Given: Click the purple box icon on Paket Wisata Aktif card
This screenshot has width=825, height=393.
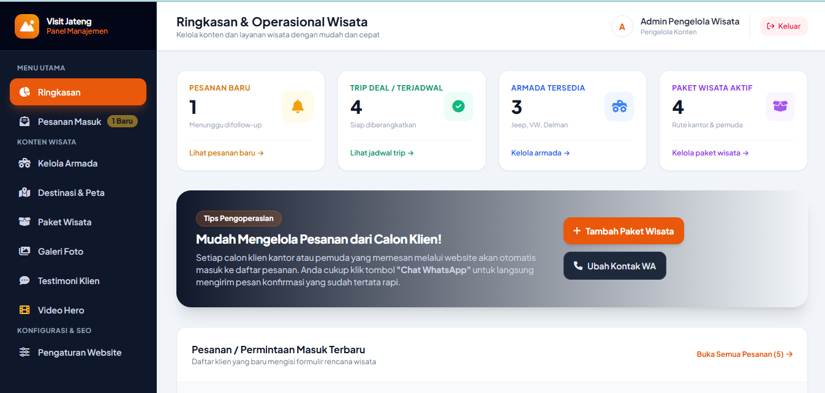Looking at the screenshot, I should click(780, 107).
